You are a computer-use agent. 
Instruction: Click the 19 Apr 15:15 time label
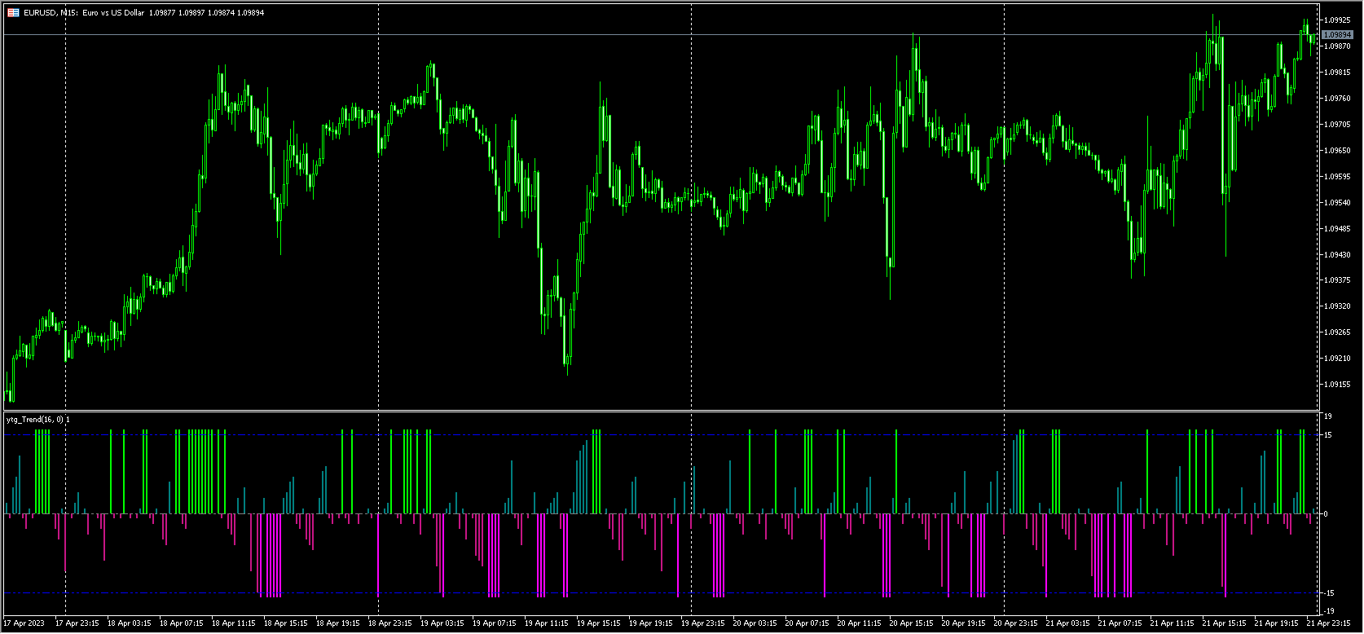tap(598, 623)
